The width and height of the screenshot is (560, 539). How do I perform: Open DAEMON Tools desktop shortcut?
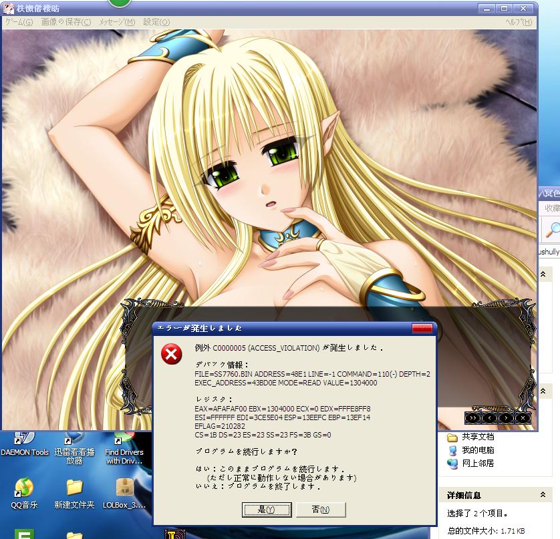(x=25, y=444)
